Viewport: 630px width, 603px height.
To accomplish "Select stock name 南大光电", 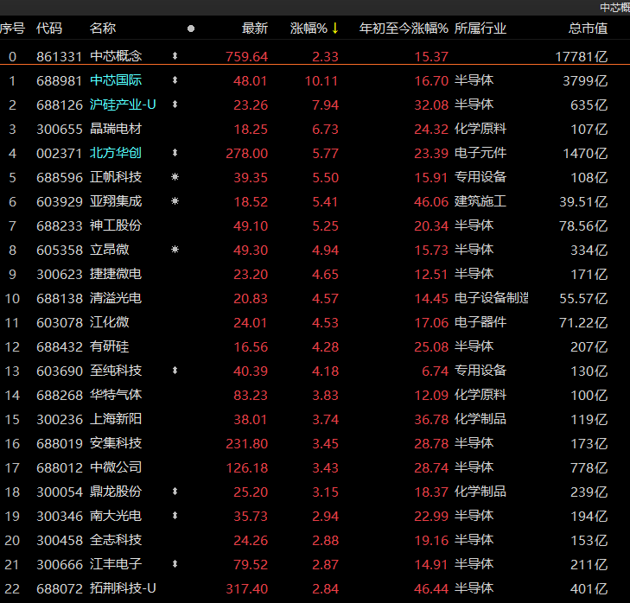I will (116, 516).
